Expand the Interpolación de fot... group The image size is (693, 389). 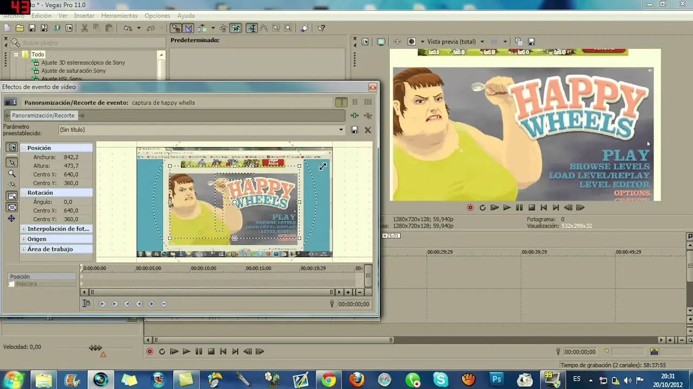[24, 229]
